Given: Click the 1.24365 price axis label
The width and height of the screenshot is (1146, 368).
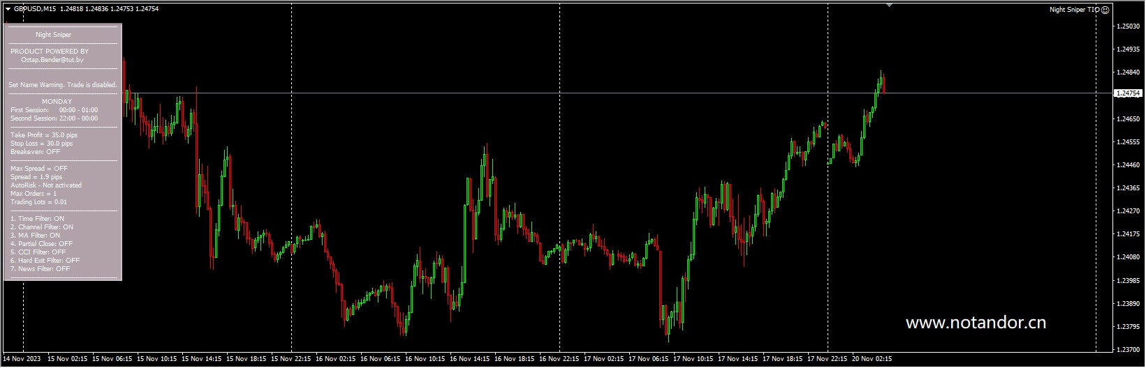Looking at the screenshot, I should point(1129,188).
